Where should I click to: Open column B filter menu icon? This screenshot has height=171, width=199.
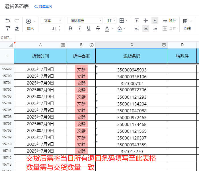tap(92, 45)
